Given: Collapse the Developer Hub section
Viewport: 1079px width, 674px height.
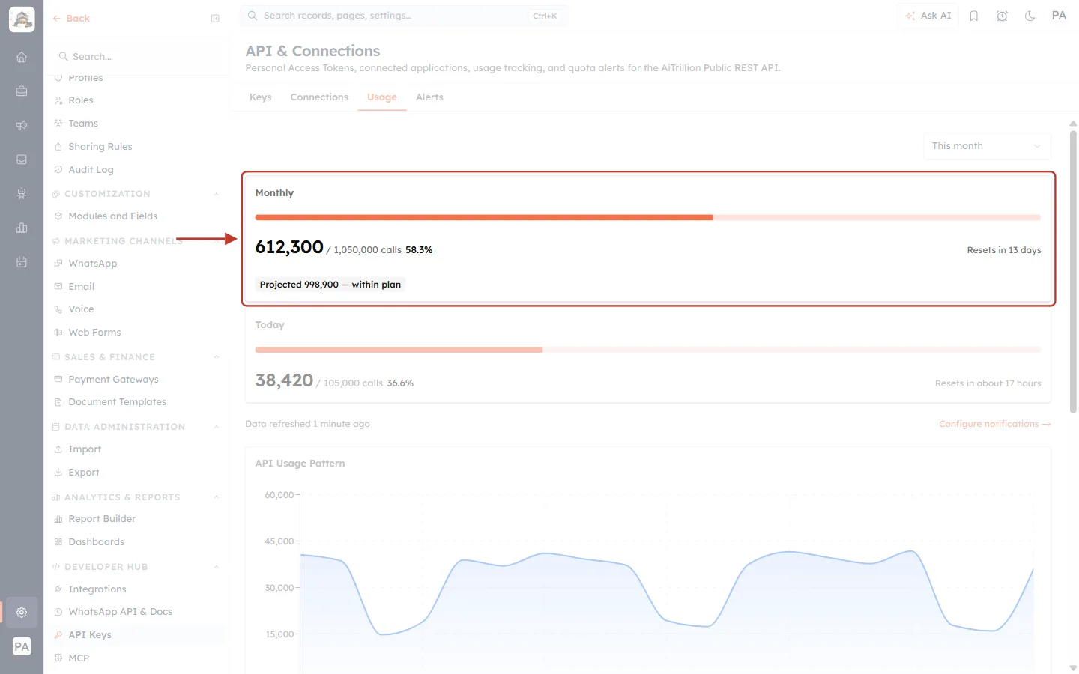Looking at the screenshot, I should (217, 567).
